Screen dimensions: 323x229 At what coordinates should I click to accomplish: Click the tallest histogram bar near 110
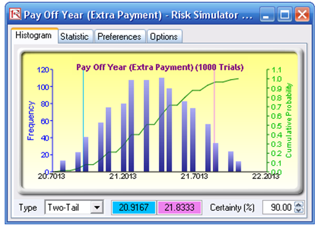162,125
